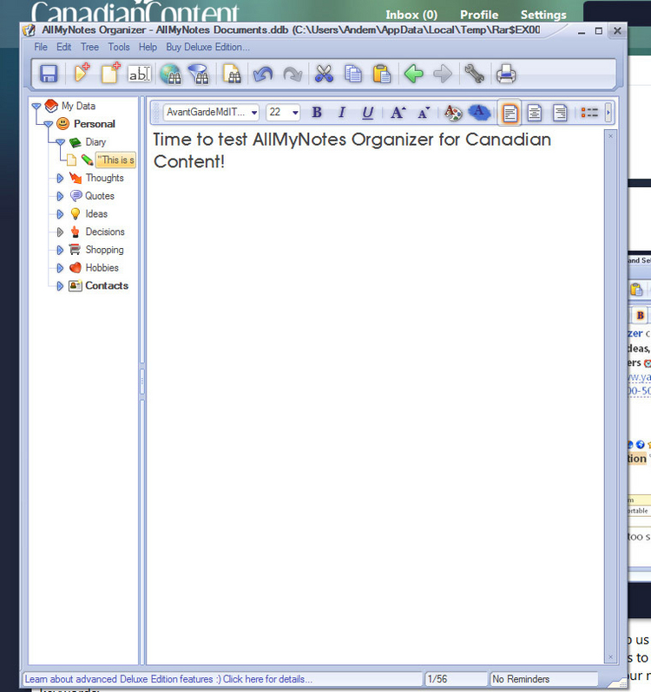
Task: Insert a bulleted list
Action: pyautogui.click(x=589, y=113)
